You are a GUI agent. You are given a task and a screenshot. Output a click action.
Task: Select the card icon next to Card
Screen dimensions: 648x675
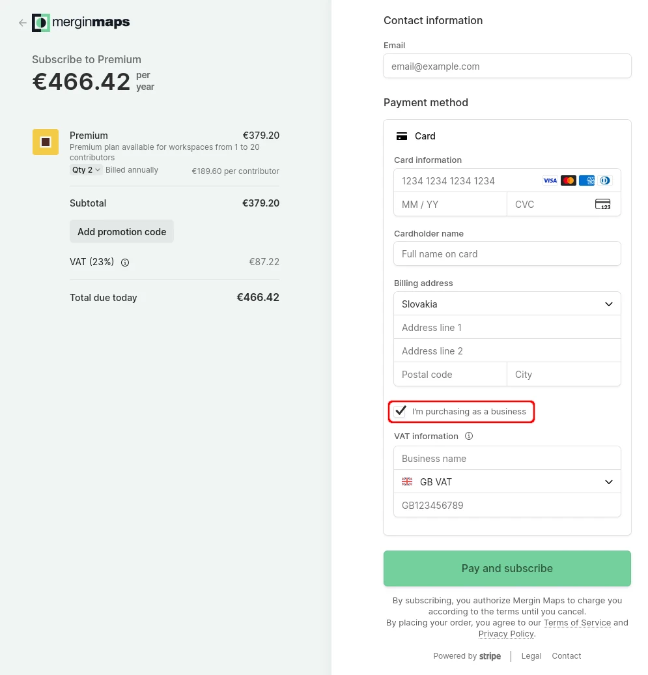[x=402, y=136]
